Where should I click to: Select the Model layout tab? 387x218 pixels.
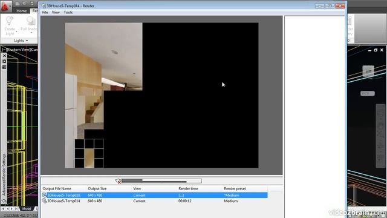click(x=27, y=209)
